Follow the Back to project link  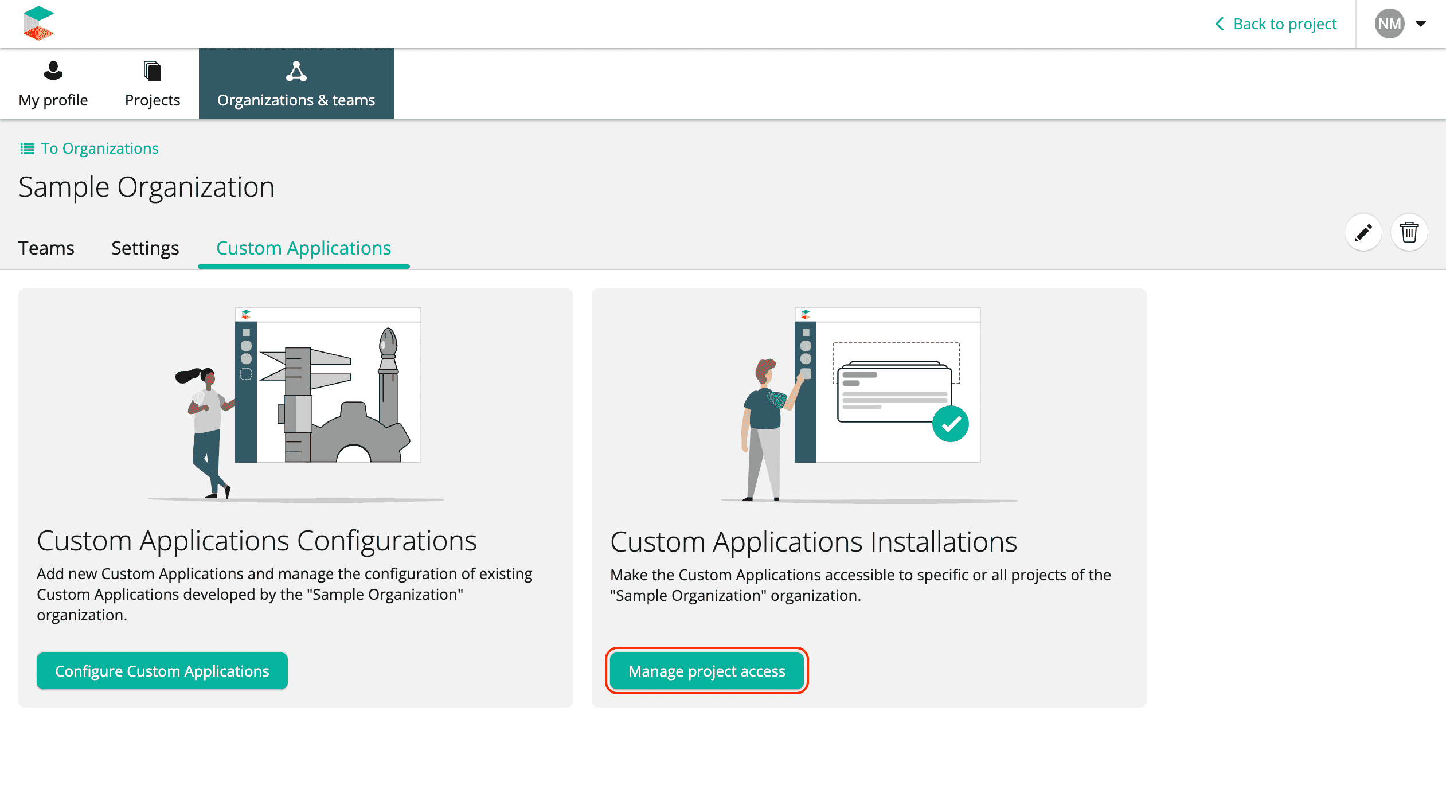[x=1285, y=24]
